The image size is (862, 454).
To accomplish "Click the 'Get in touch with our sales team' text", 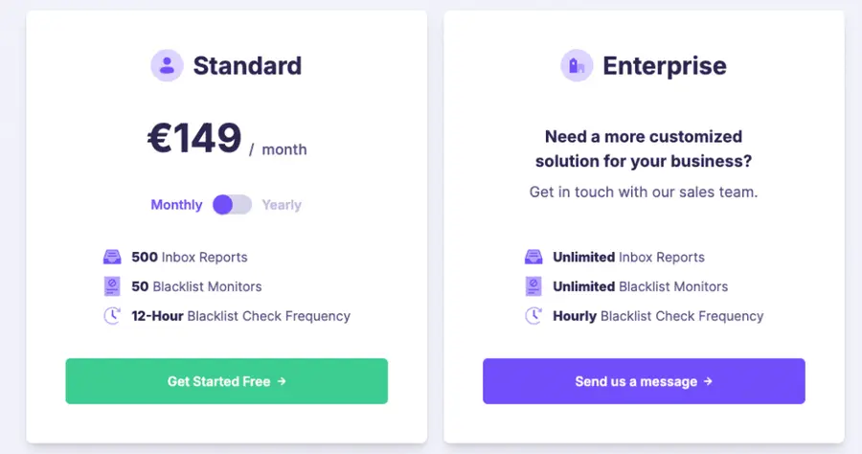I will [644, 192].
